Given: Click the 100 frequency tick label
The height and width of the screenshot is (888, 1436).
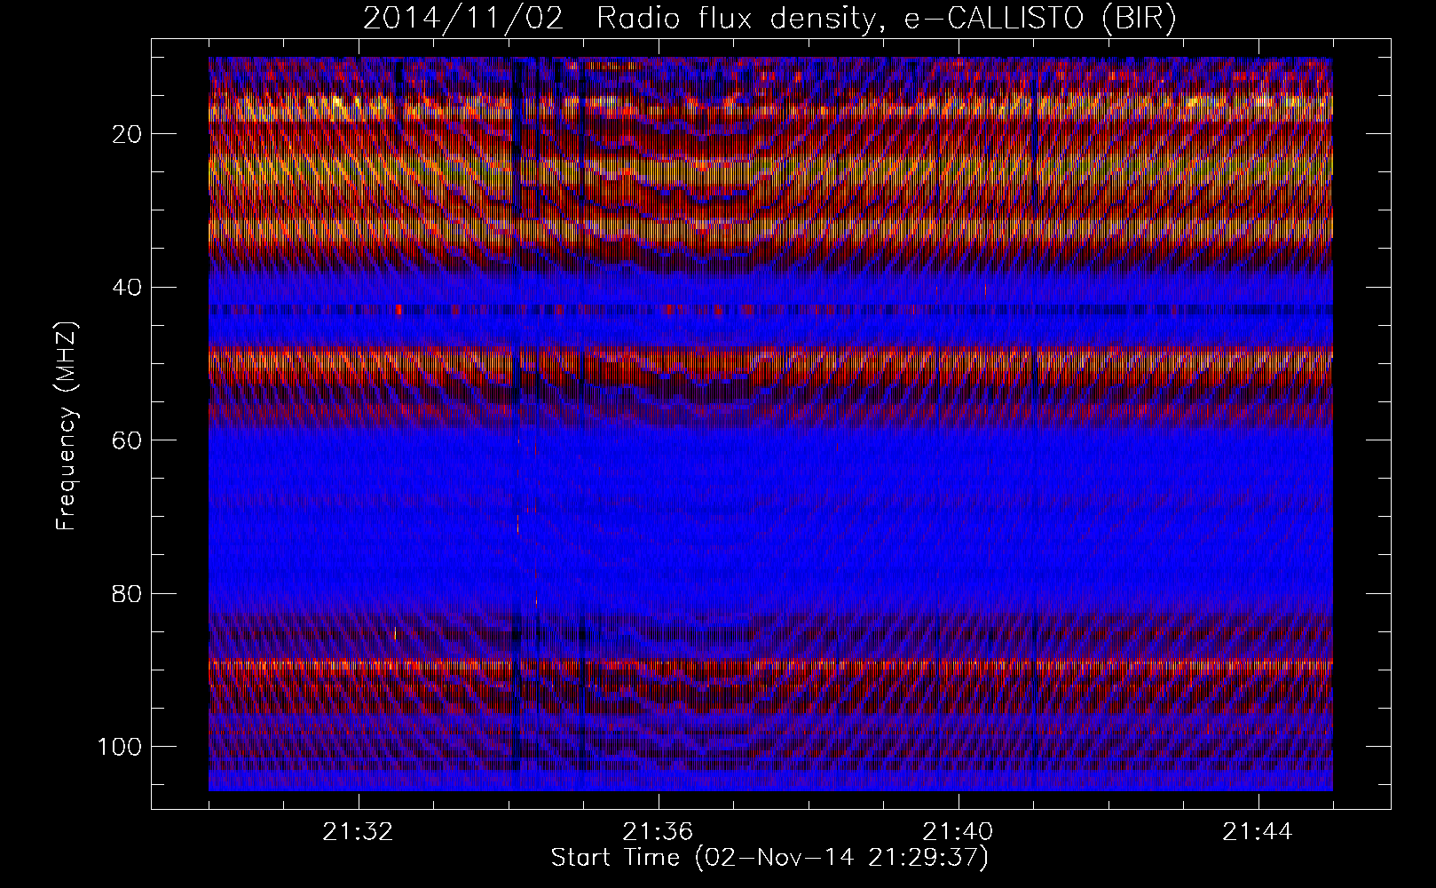Looking at the screenshot, I should click(119, 746).
